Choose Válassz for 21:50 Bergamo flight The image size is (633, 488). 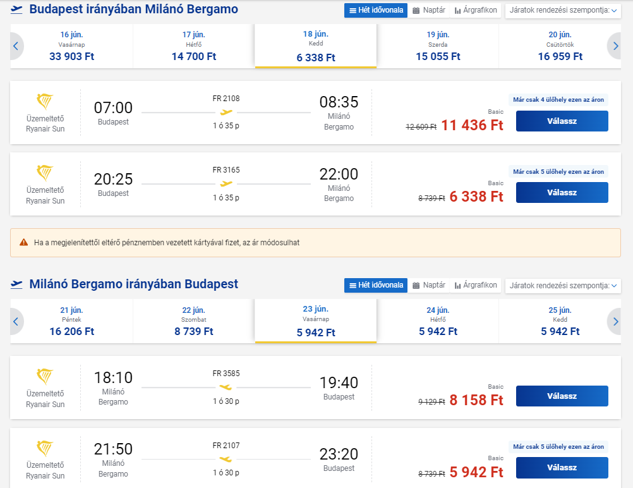click(562, 468)
